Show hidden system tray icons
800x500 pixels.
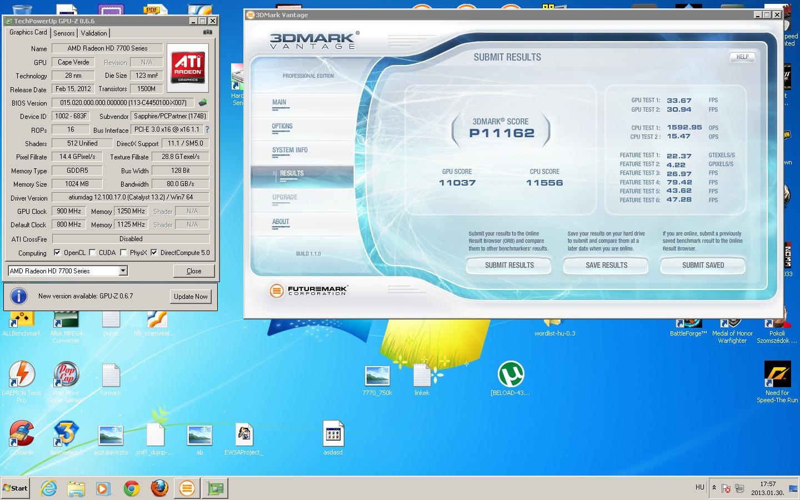714,488
